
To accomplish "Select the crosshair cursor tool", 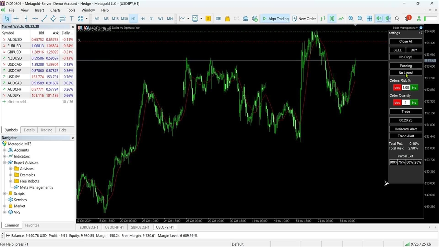I will point(16,19).
